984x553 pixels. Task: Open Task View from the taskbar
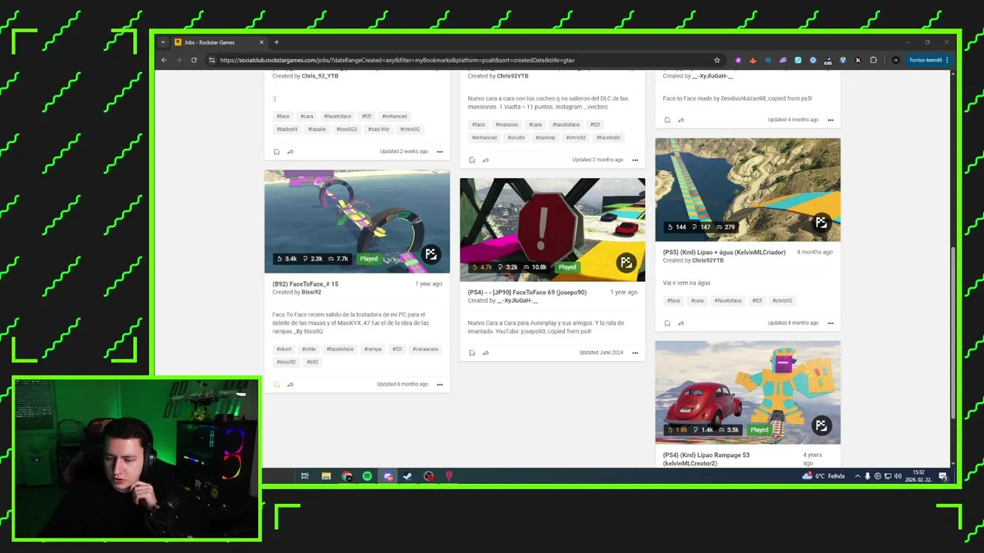(305, 476)
